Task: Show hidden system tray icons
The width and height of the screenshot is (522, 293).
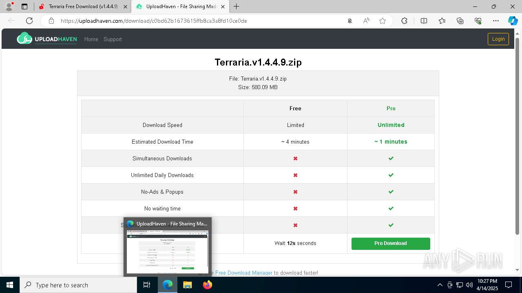Action: tap(440, 285)
